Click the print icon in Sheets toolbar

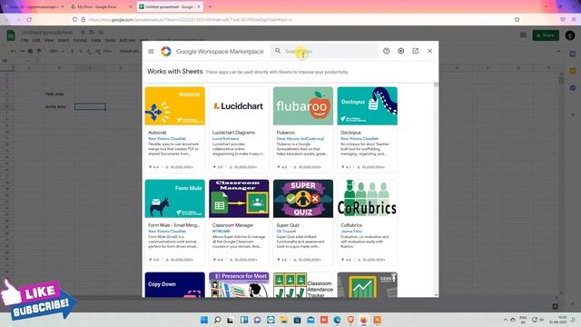pyautogui.click(x=30, y=51)
